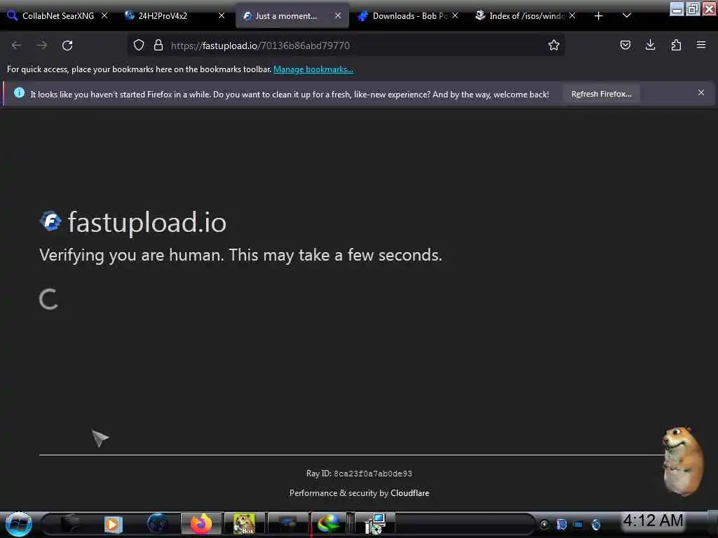Open the Windows Start orb
The width and height of the screenshot is (718, 538).
tap(18, 524)
